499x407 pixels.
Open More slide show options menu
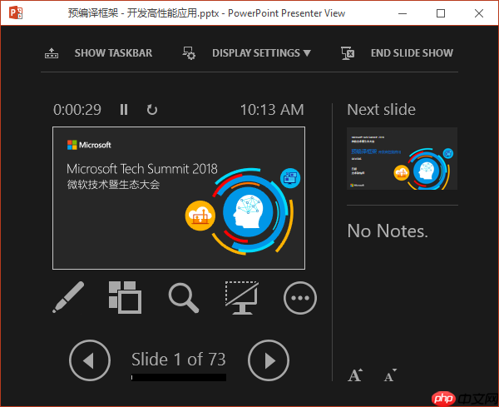click(300, 298)
